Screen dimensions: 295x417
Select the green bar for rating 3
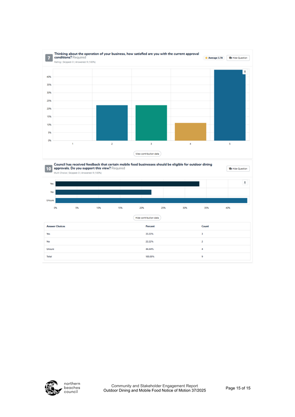tap(151, 123)
